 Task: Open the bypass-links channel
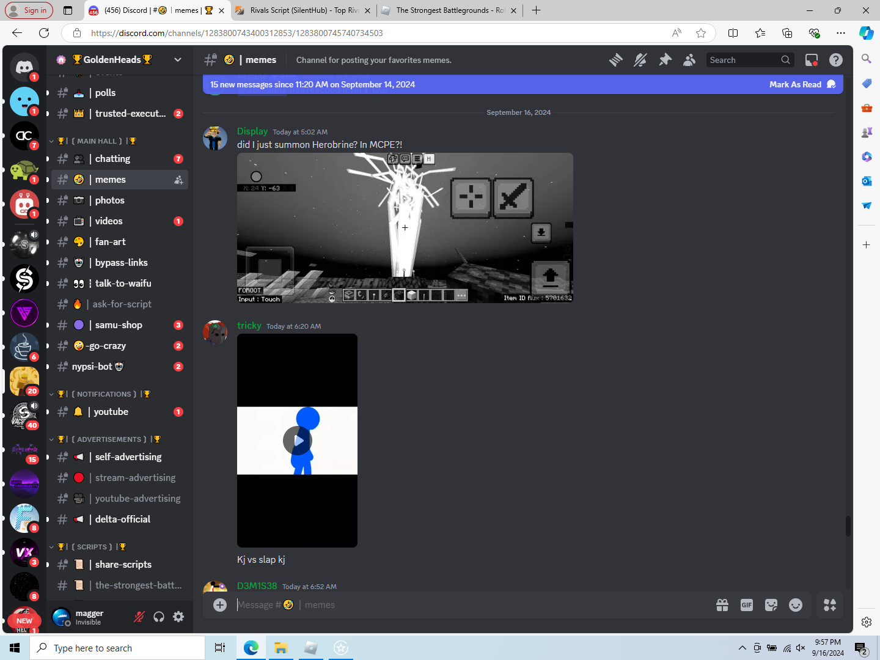(x=120, y=263)
